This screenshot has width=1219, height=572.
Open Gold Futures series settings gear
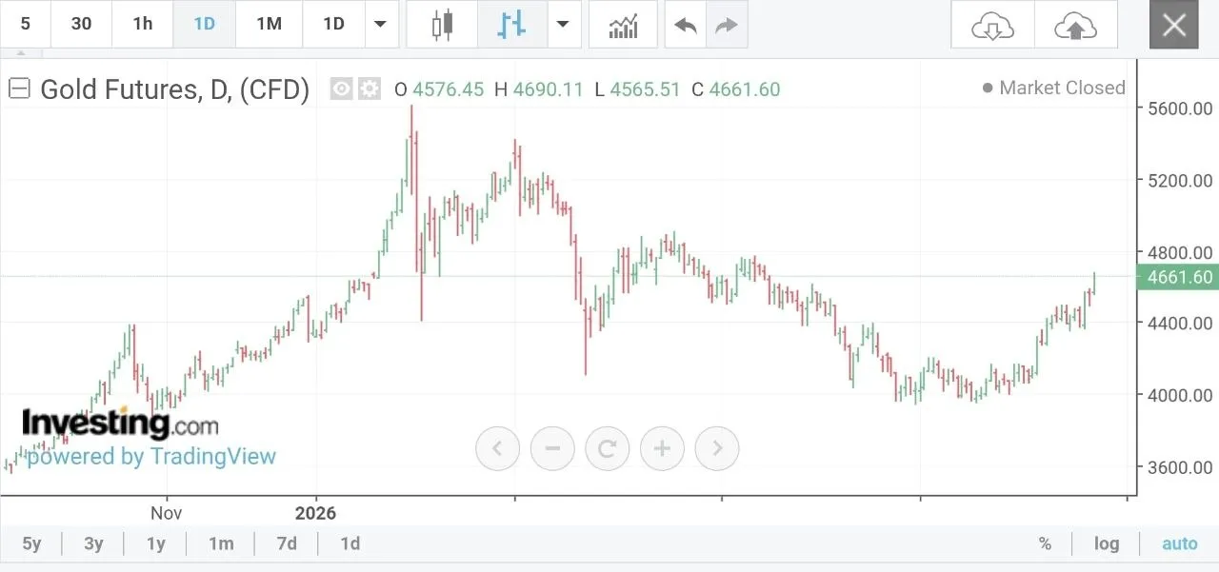click(x=370, y=89)
